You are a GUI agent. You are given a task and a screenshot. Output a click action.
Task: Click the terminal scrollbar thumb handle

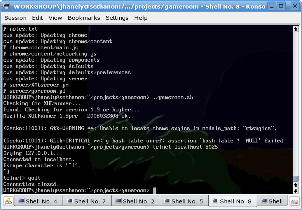point(296,179)
